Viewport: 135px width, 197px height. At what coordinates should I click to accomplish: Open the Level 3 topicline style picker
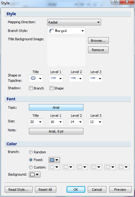pyautogui.click(x=95, y=78)
